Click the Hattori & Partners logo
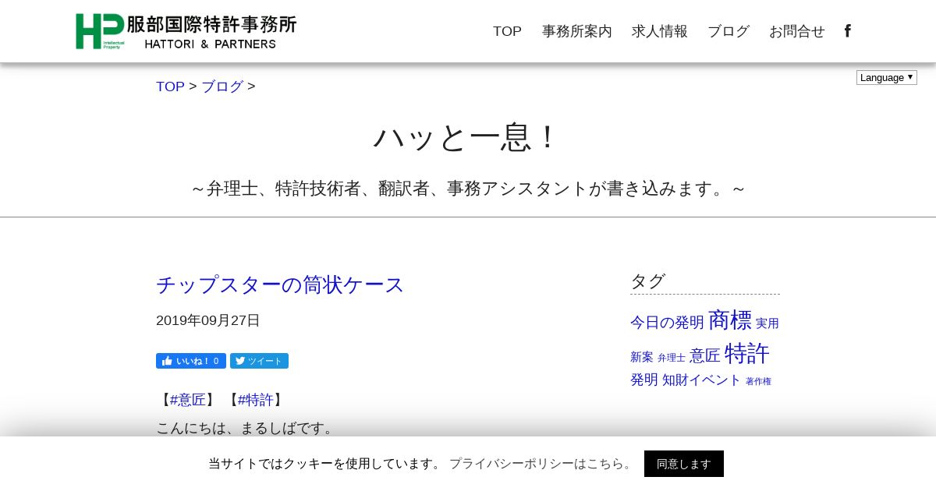The width and height of the screenshot is (936, 491). (x=186, y=31)
